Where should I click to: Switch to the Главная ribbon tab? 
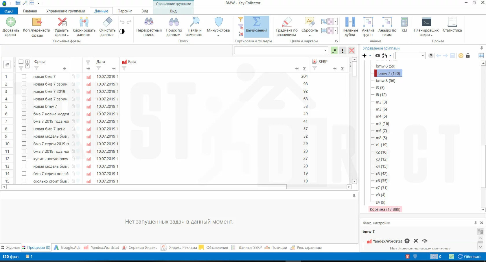pyautogui.click(x=30, y=11)
